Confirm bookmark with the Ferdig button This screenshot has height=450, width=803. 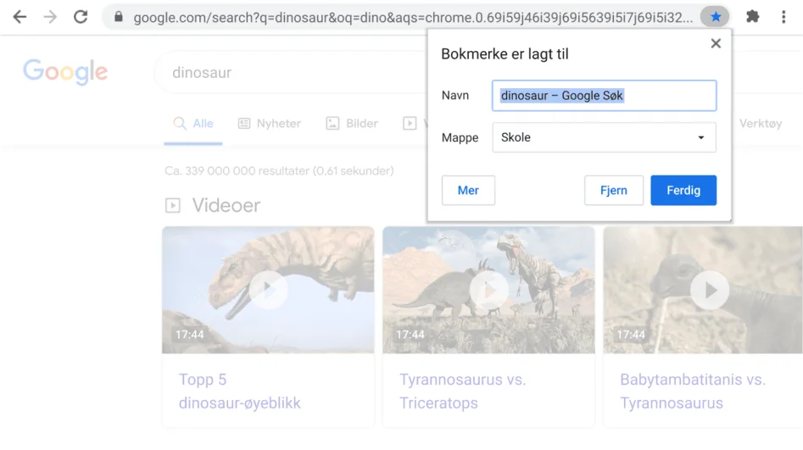(683, 191)
